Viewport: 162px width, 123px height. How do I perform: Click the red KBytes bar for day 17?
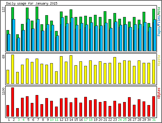click(85, 107)
